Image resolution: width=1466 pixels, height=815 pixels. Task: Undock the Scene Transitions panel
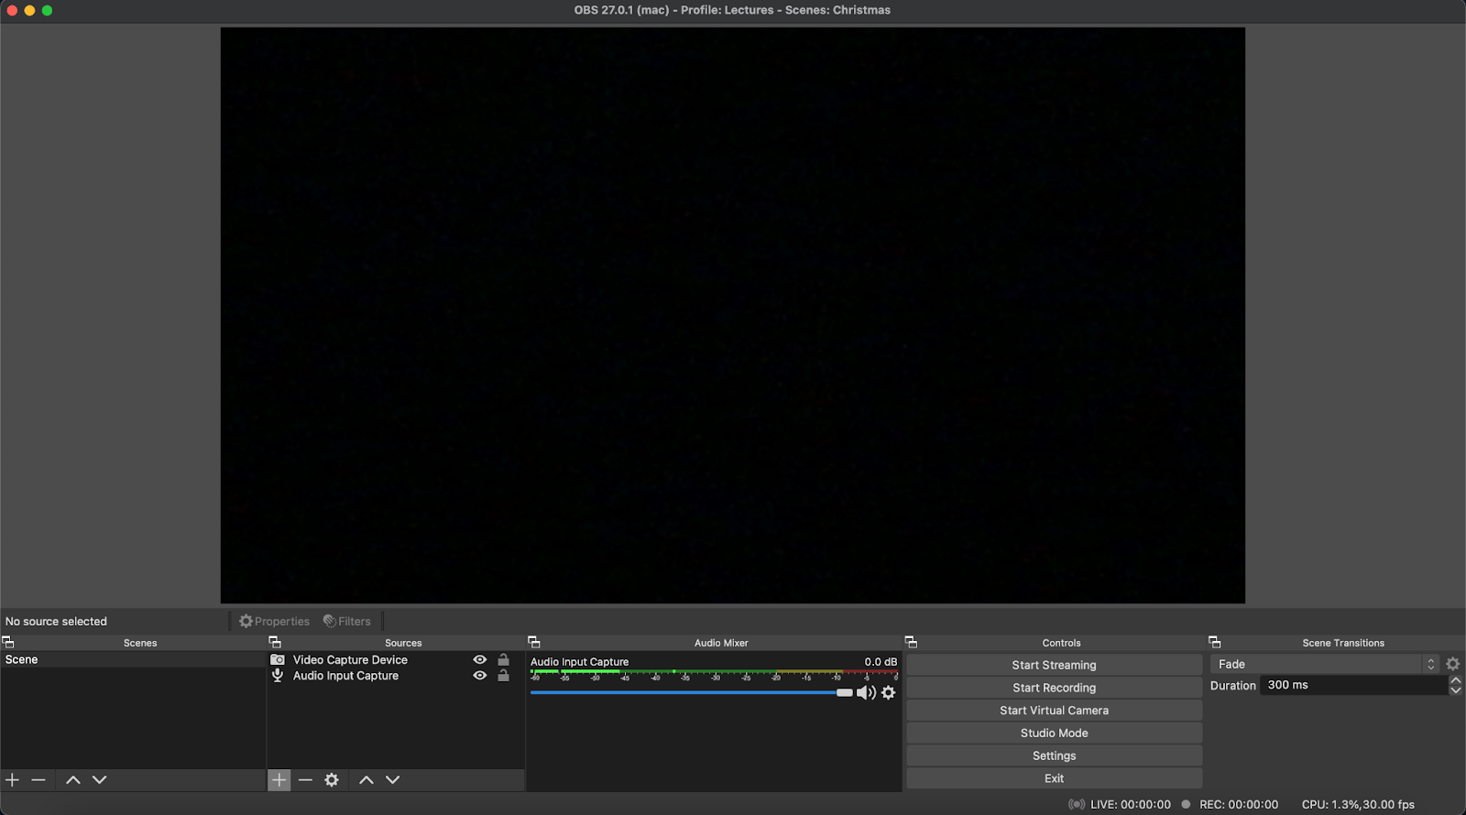coord(1215,642)
